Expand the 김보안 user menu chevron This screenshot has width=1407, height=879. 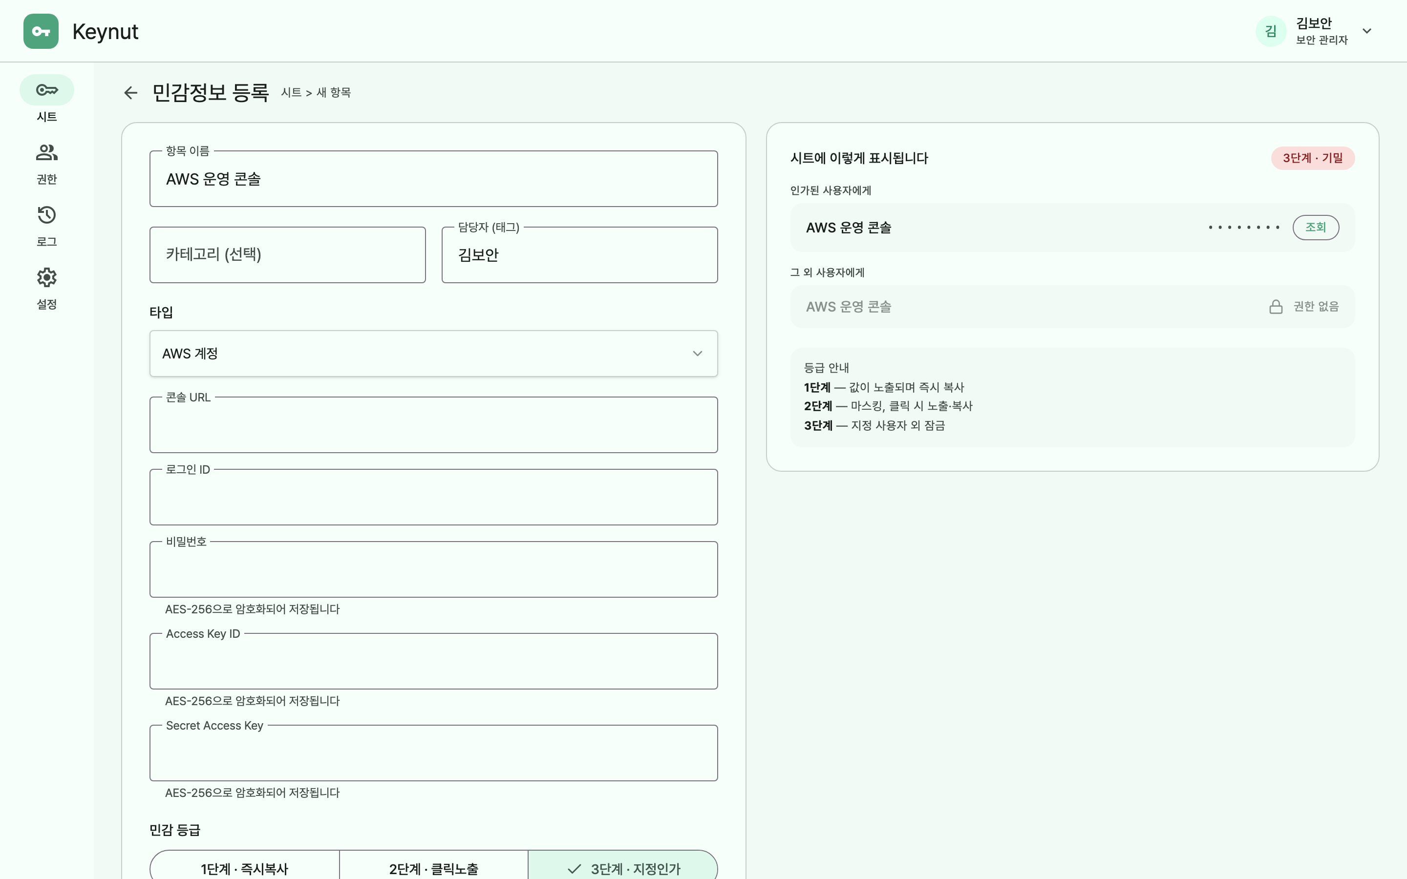pos(1367,31)
